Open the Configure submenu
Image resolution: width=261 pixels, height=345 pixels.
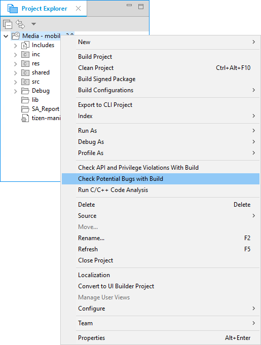[x=161, y=308]
